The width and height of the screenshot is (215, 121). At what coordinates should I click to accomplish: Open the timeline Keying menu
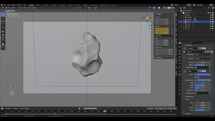point(16,109)
